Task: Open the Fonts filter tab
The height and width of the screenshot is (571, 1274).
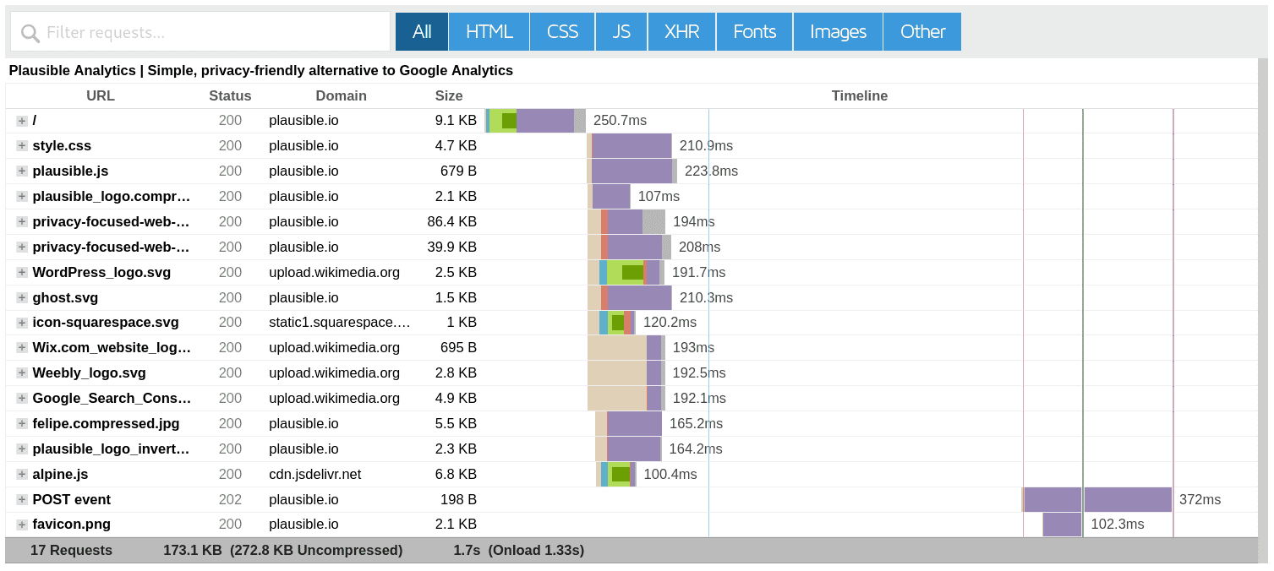Action: [753, 30]
